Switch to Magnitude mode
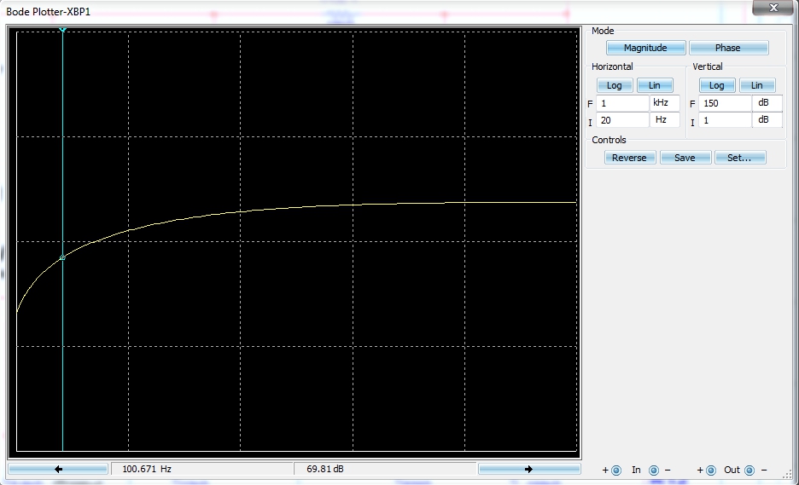The image size is (799, 485). 644,48
